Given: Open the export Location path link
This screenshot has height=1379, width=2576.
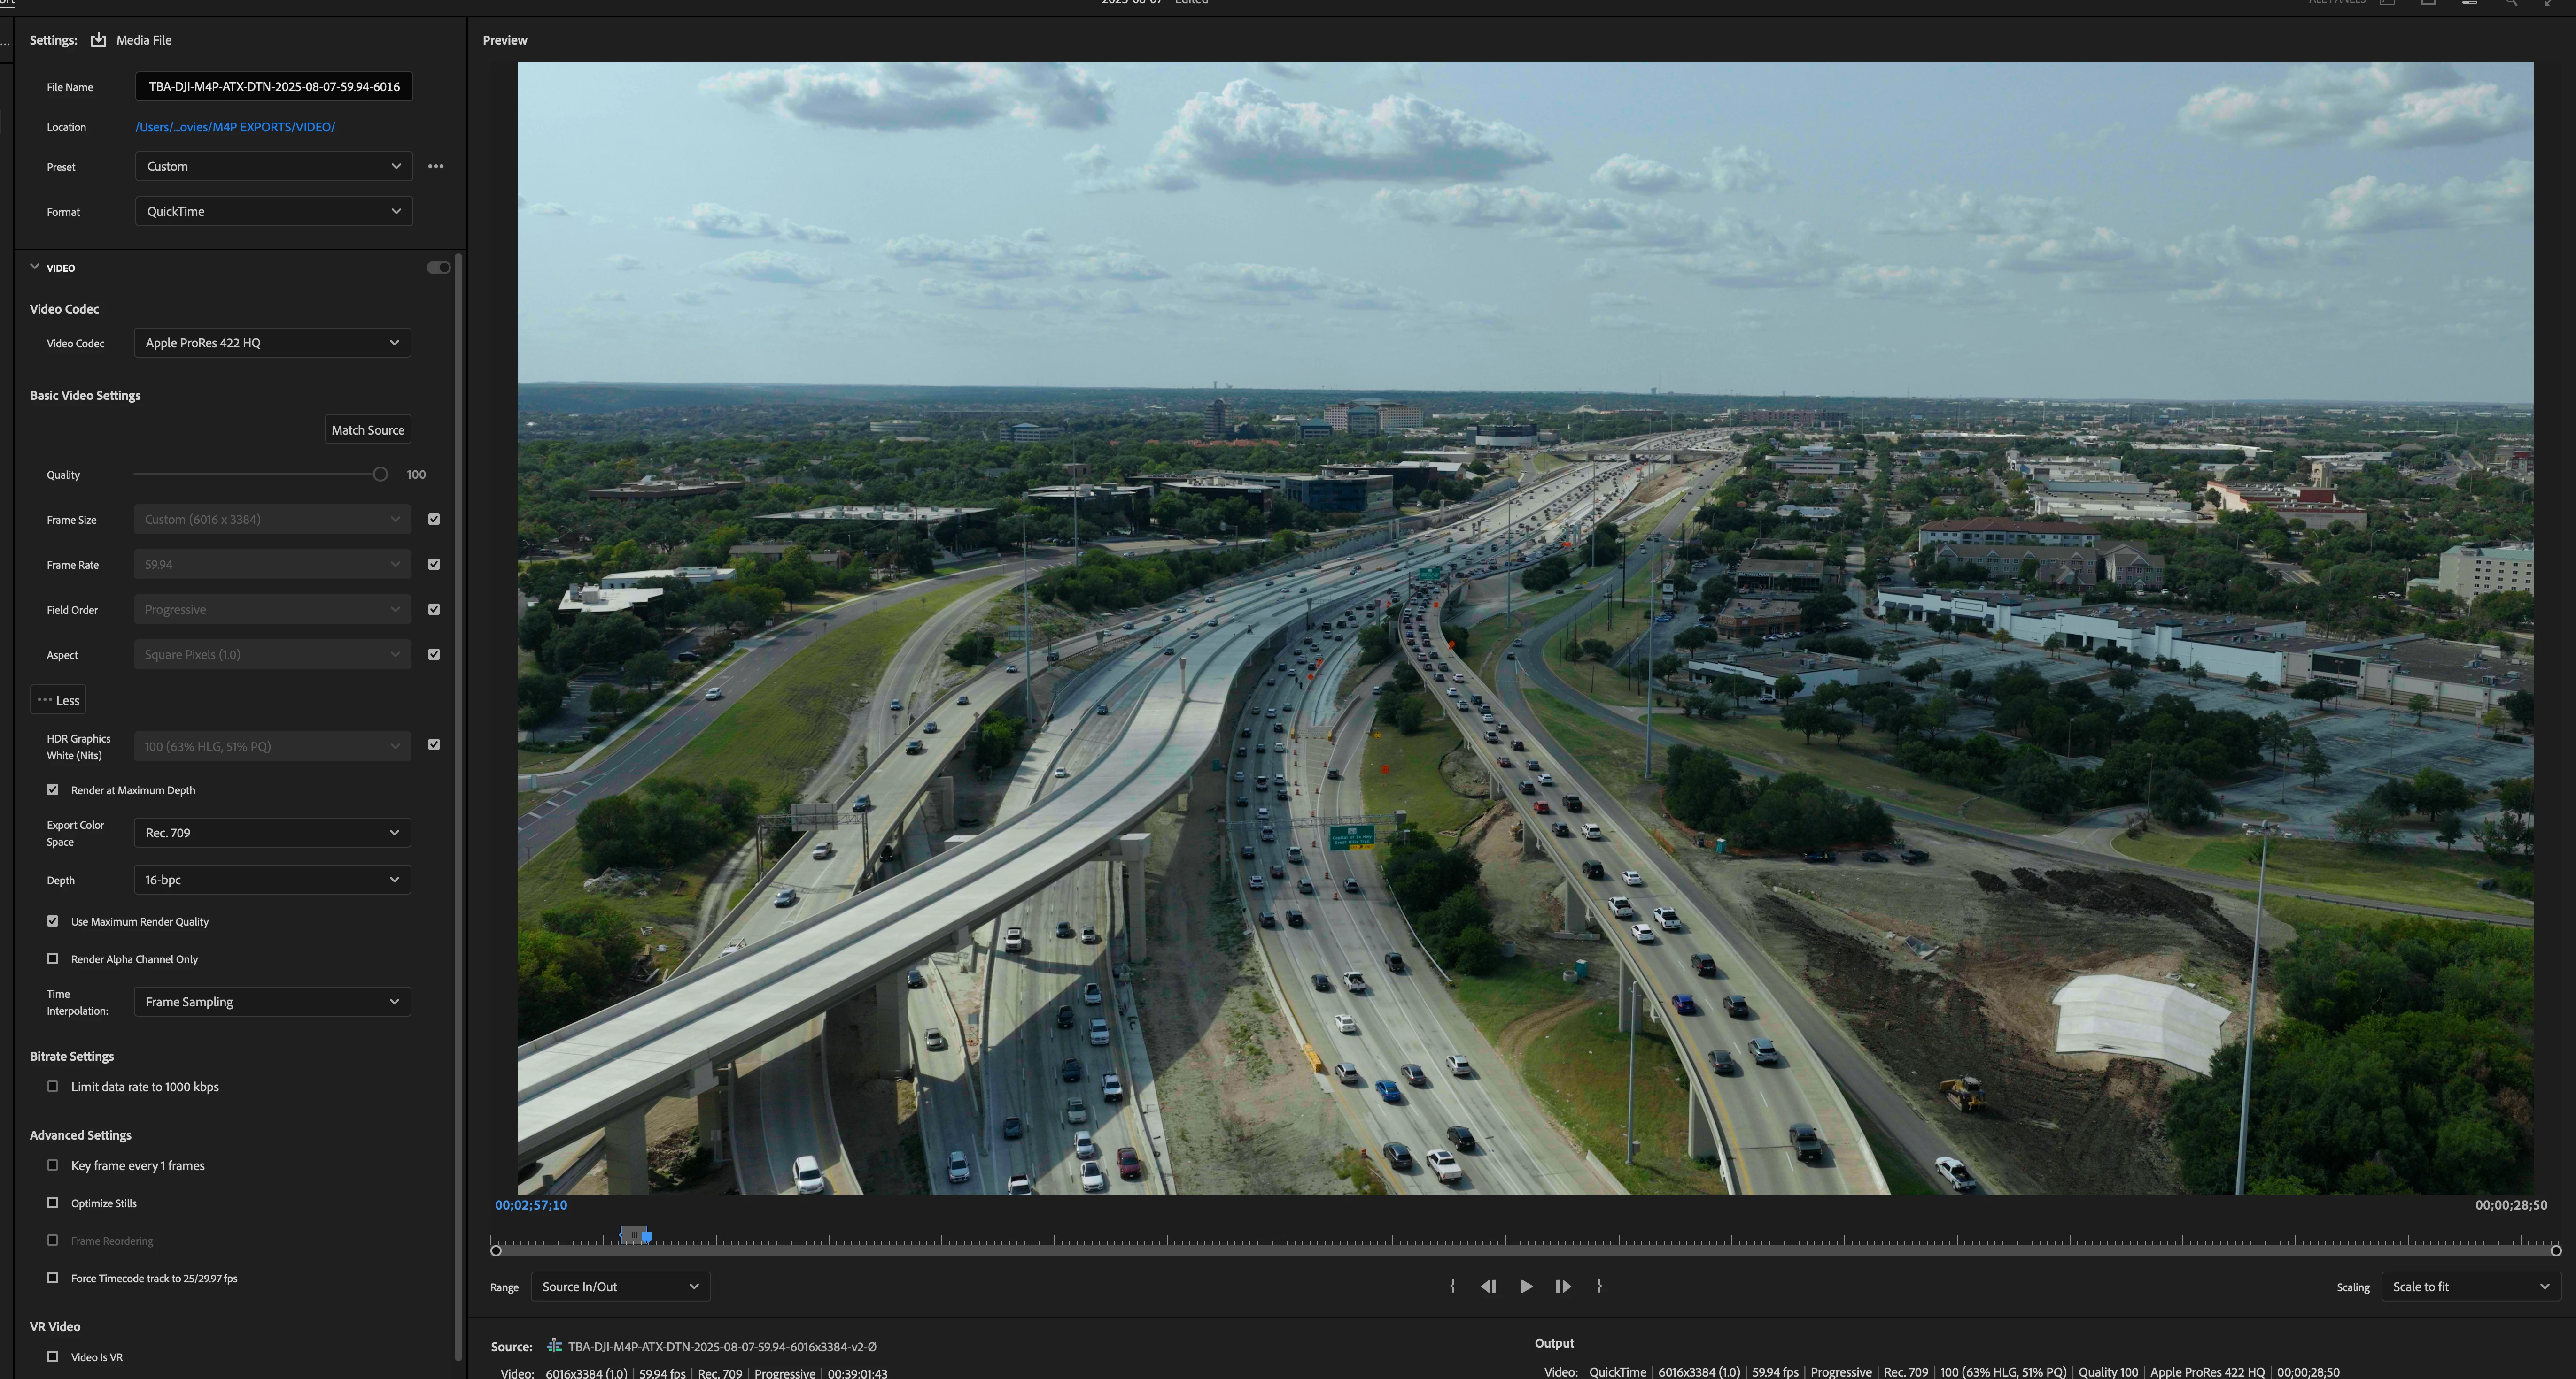Looking at the screenshot, I should point(235,127).
